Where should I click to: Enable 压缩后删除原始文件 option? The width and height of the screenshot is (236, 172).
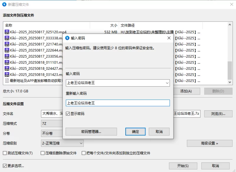click(x=42, y=153)
